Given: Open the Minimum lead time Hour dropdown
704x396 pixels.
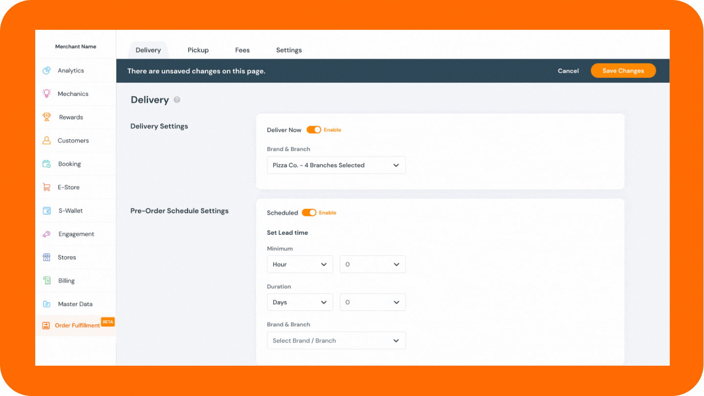Looking at the screenshot, I should tap(300, 264).
